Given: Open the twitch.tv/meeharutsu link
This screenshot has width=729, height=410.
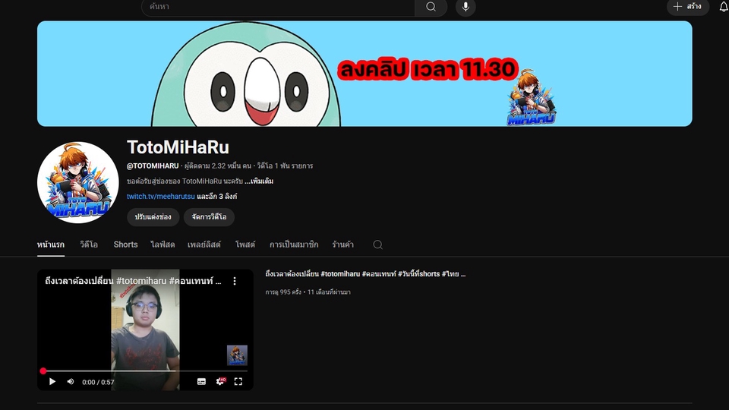Looking at the screenshot, I should [161, 197].
